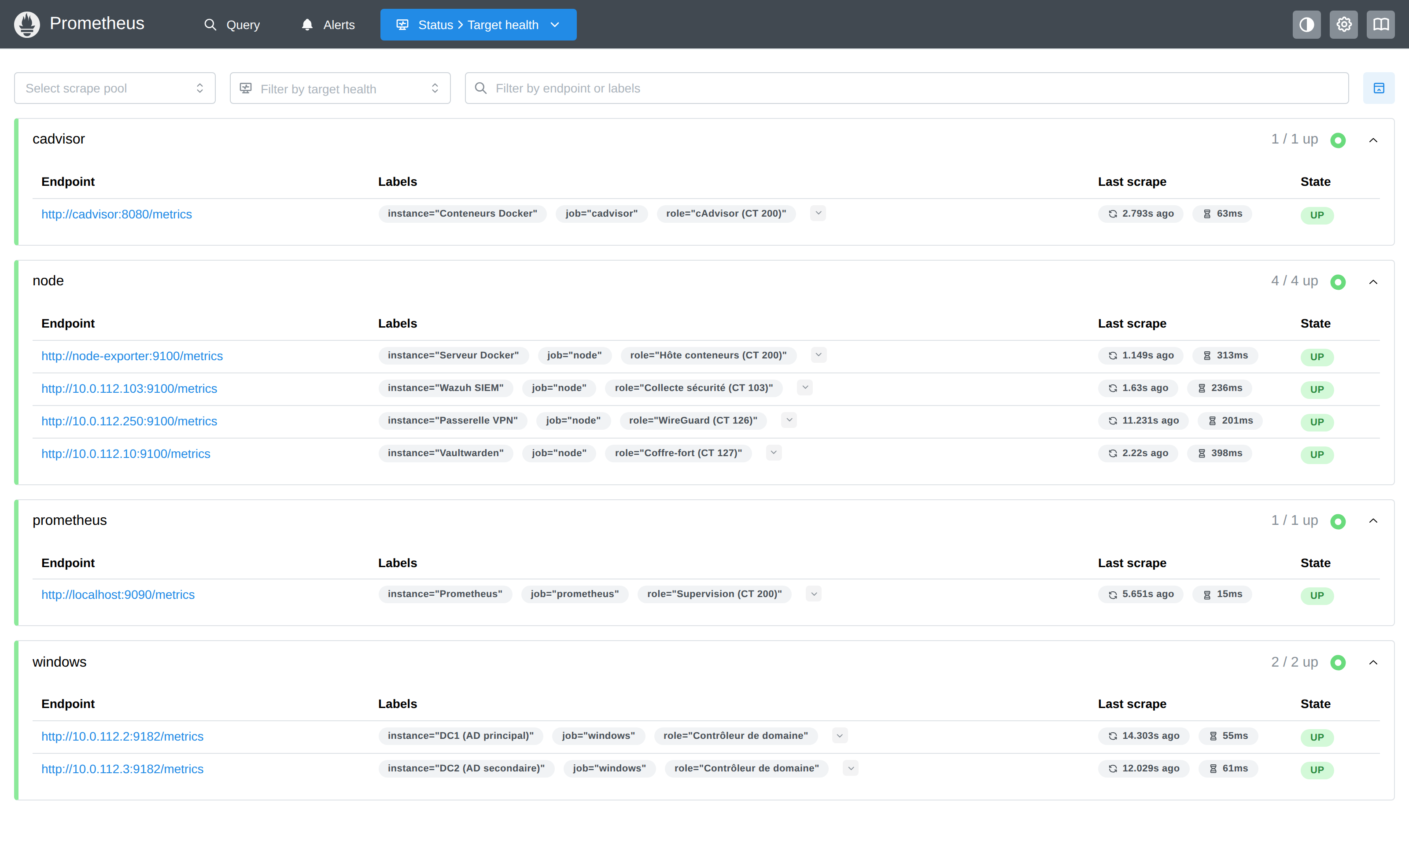
Task: Open the 10.0.112.2:9182 metrics link
Action: click(x=122, y=737)
